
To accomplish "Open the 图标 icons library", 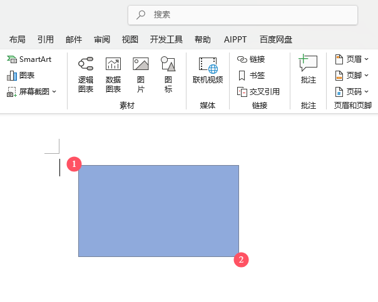I will point(168,74).
